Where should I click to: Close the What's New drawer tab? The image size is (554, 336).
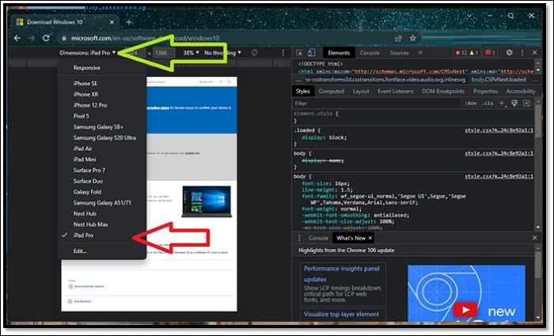tap(370, 238)
